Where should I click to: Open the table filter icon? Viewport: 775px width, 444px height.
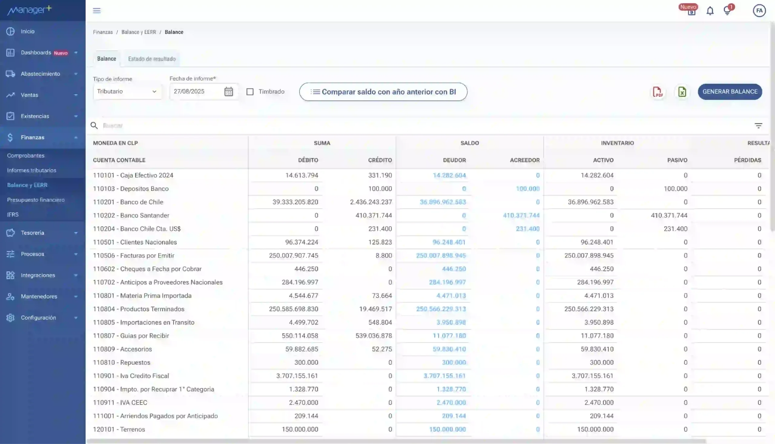[x=758, y=126]
